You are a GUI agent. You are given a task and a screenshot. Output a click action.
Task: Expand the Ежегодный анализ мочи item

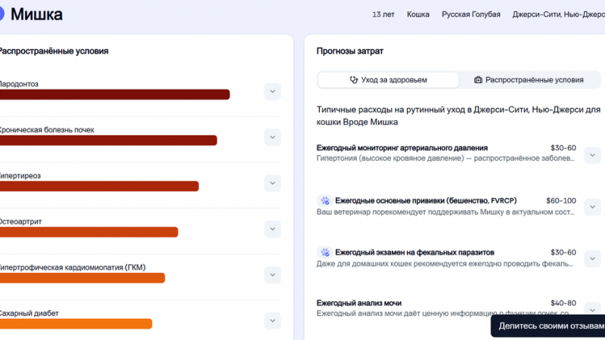click(592, 309)
